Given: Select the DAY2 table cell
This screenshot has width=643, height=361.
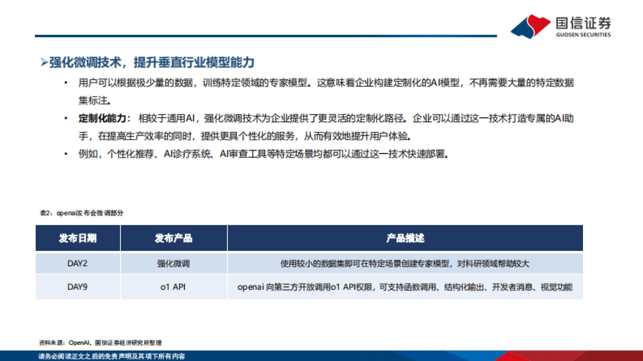Looking at the screenshot, I should pos(78,263).
